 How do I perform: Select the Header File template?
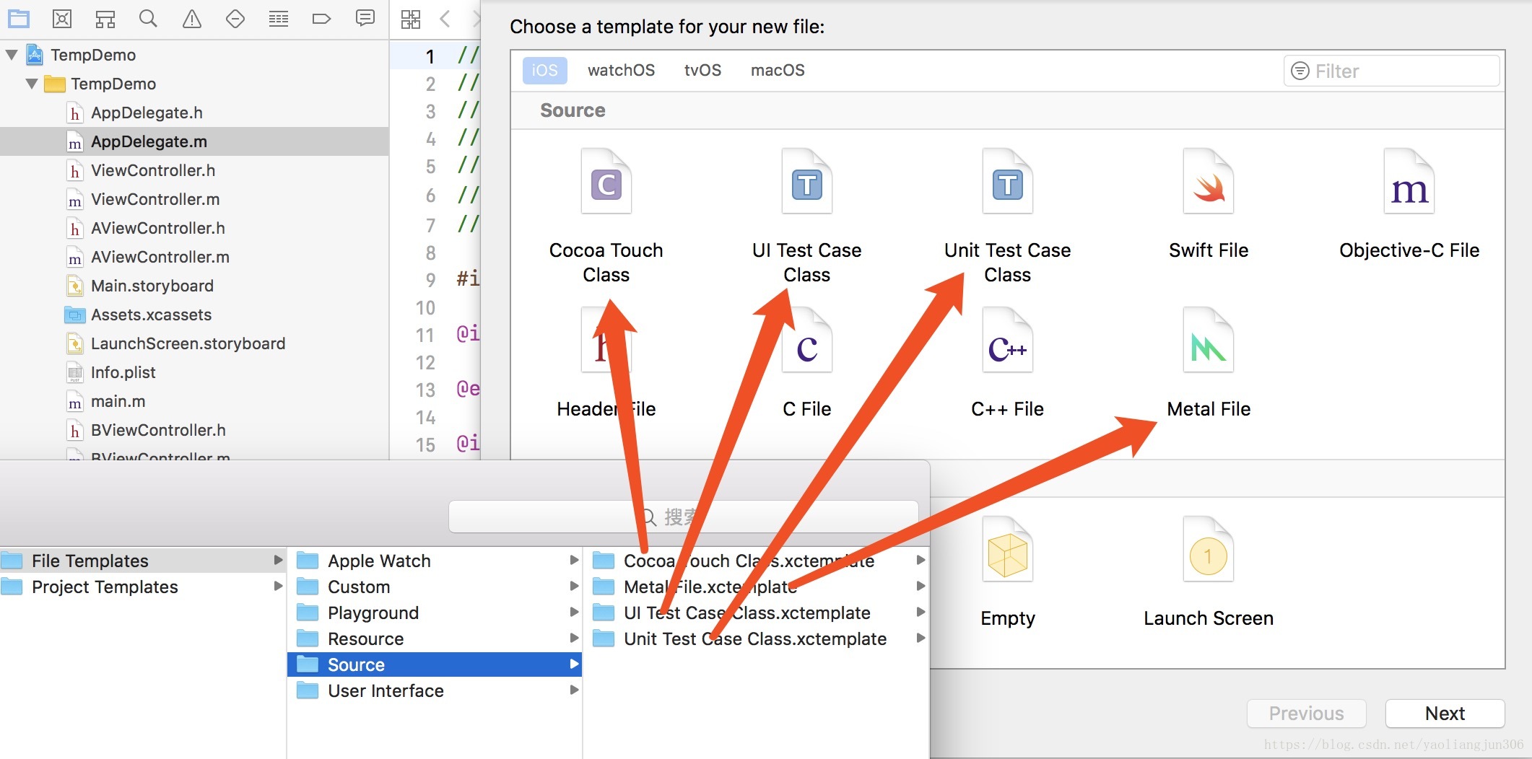point(606,363)
